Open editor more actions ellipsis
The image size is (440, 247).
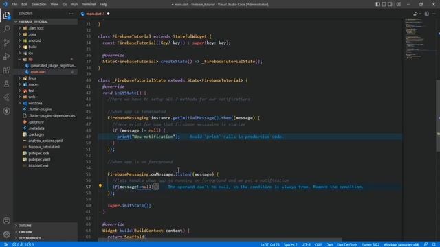coord(434,14)
